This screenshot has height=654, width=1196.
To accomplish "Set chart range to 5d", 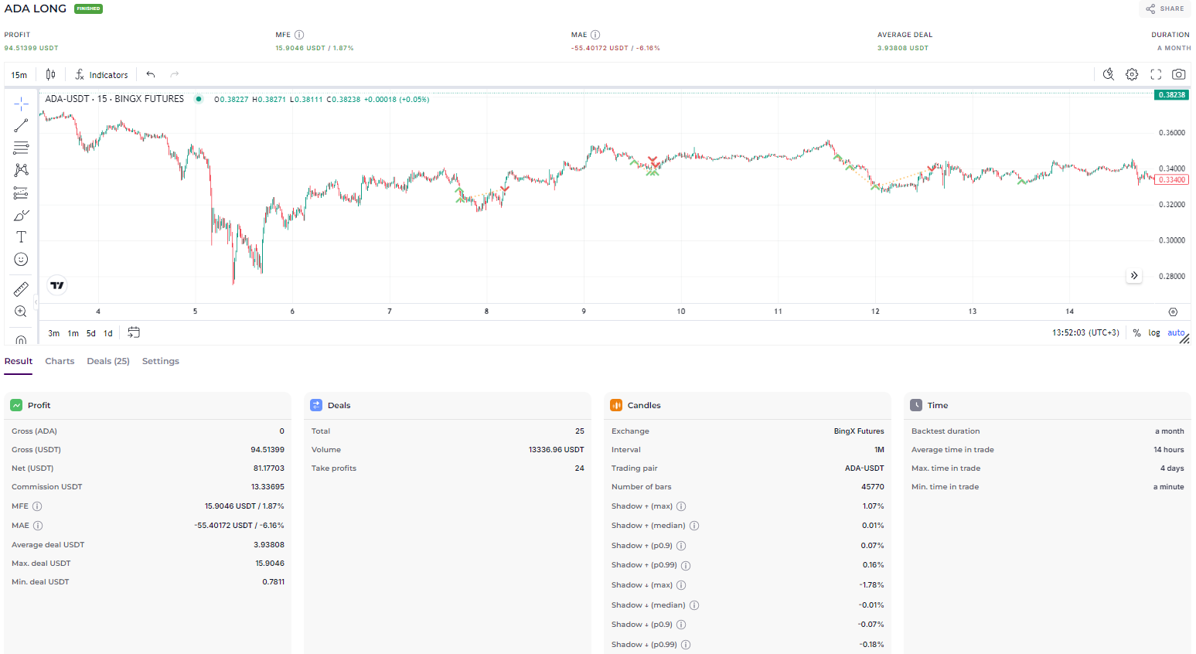I will coord(90,333).
